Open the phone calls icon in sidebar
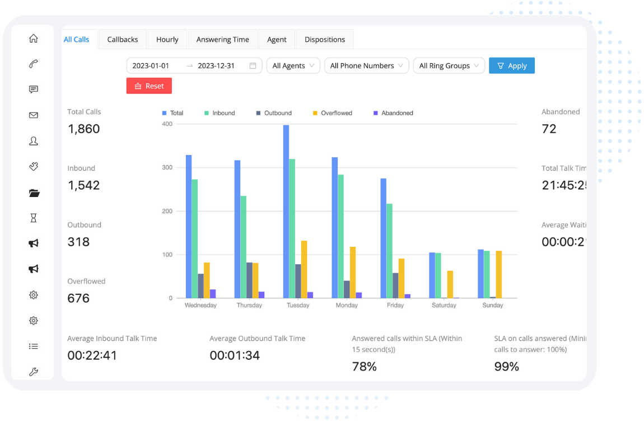This screenshot has height=422, width=644. click(34, 64)
